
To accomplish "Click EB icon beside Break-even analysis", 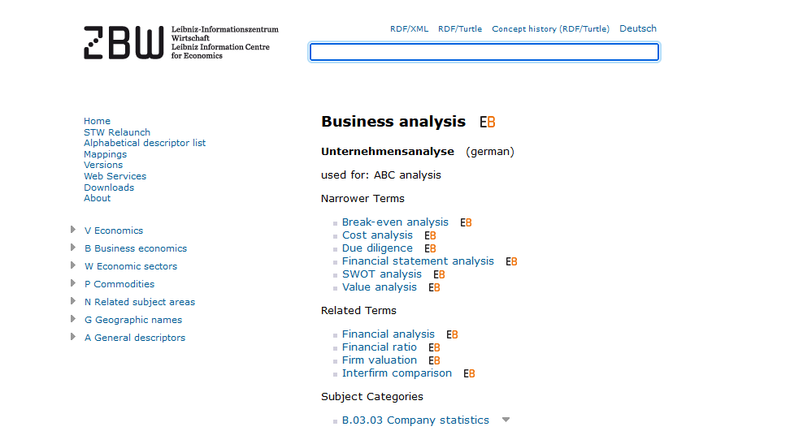I will (x=466, y=222).
